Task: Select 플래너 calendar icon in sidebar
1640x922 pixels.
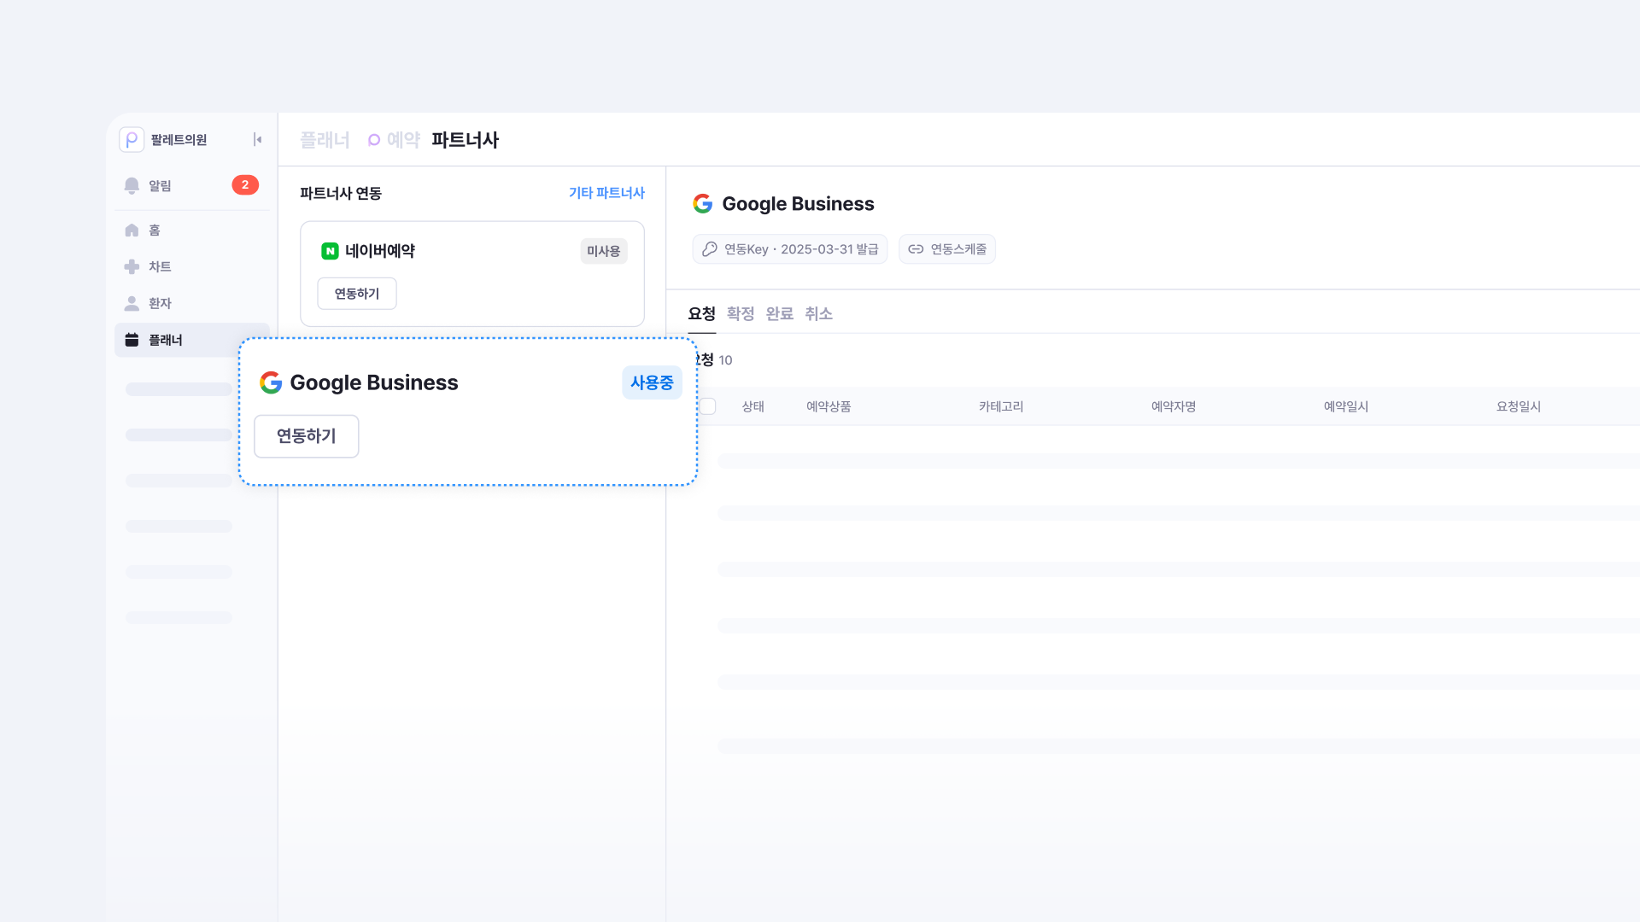Action: pos(132,340)
